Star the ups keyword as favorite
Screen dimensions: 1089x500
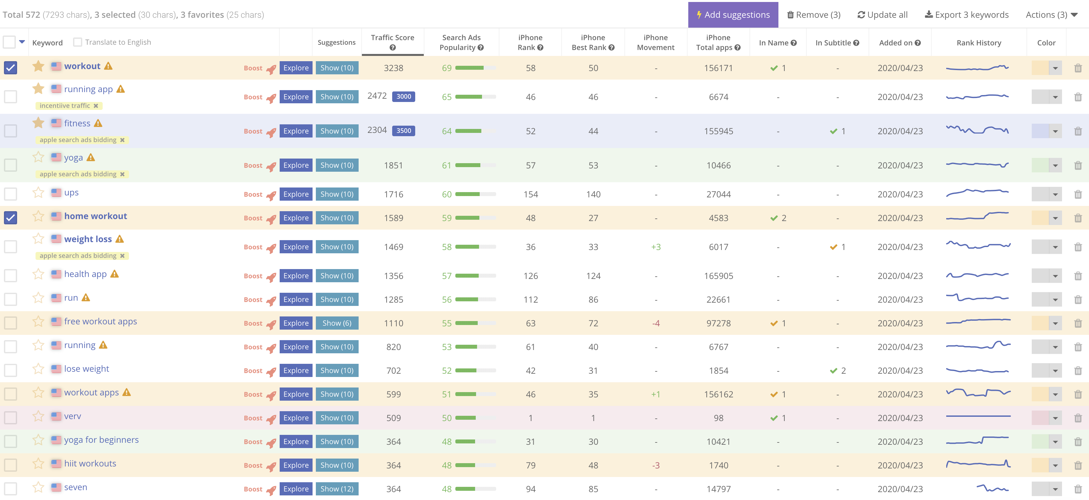[x=38, y=193]
